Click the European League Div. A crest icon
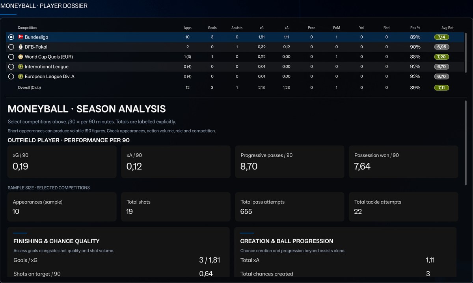The width and height of the screenshot is (473, 283). coord(20,77)
